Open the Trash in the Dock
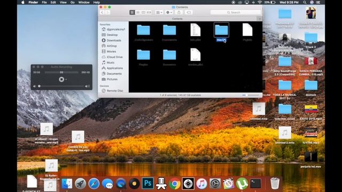 (275, 183)
